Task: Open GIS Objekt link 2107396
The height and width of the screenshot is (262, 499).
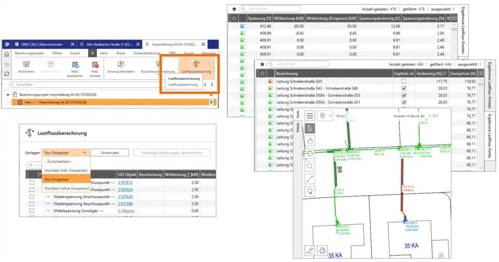Action: click(125, 203)
